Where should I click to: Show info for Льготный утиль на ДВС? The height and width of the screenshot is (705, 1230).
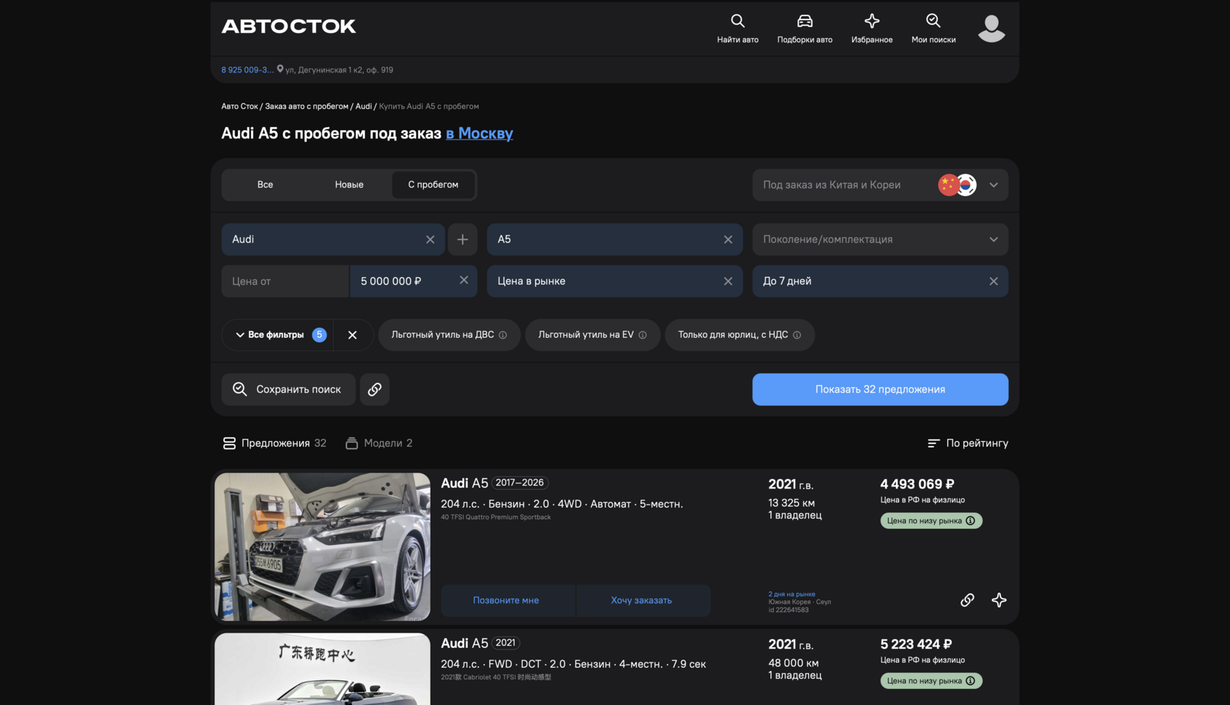coord(503,335)
